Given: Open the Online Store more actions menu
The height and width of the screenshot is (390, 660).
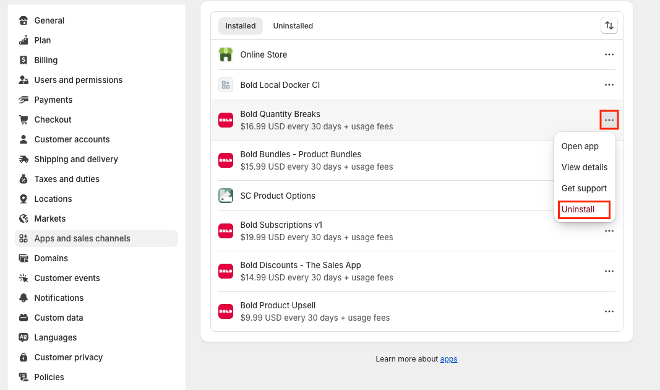Looking at the screenshot, I should pos(609,54).
